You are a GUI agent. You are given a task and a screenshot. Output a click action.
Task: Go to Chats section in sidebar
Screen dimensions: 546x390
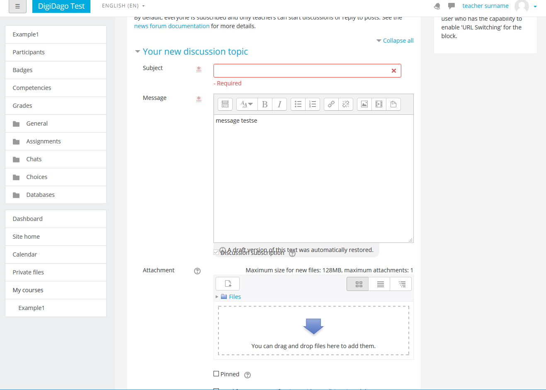[x=56, y=159]
